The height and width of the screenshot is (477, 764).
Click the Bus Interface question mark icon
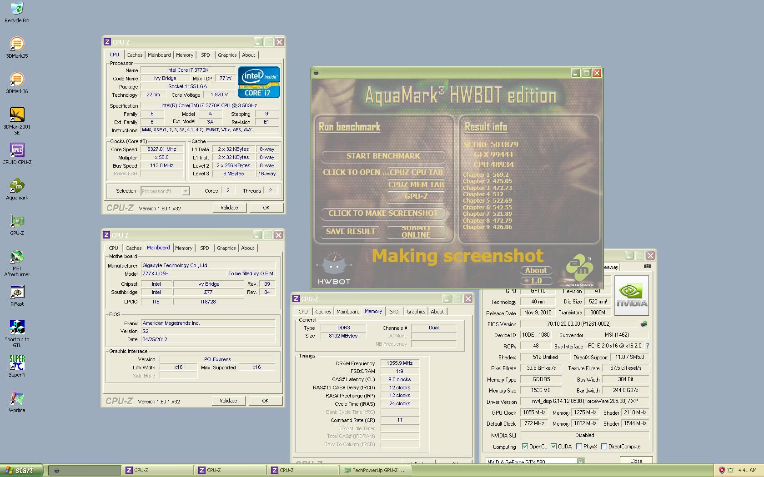[x=648, y=346]
